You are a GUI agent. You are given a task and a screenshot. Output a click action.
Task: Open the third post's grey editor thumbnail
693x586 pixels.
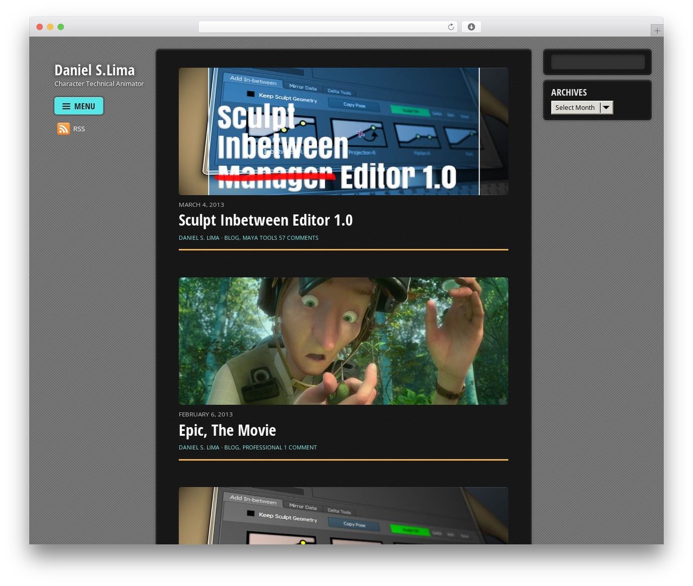coord(343,516)
